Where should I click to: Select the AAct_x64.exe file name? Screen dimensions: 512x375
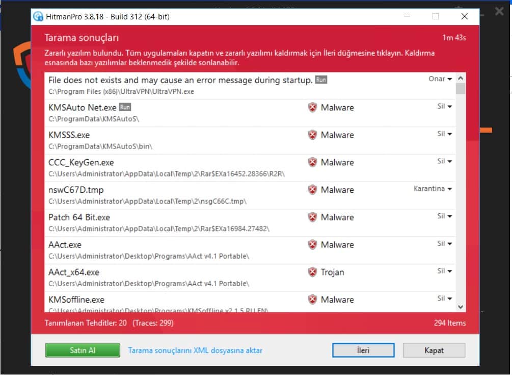point(73,272)
